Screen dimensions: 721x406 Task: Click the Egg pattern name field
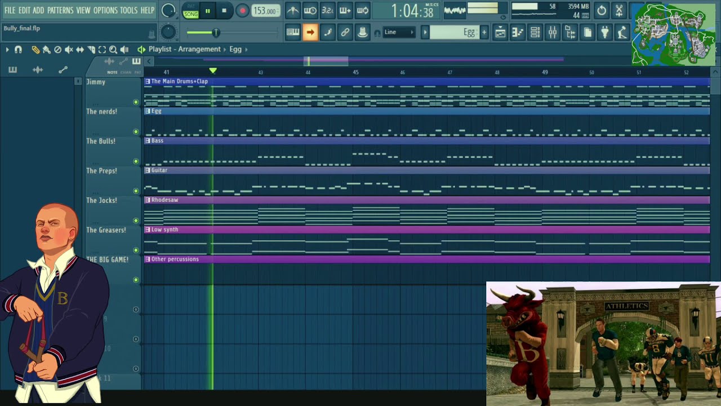coord(454,32)
